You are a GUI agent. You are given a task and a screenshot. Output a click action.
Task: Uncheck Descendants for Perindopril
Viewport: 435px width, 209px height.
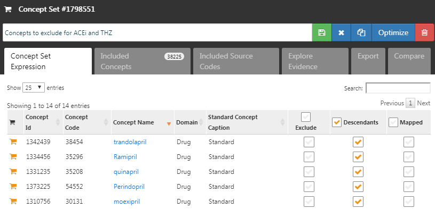pyautogui.click(x=358, y=187)
